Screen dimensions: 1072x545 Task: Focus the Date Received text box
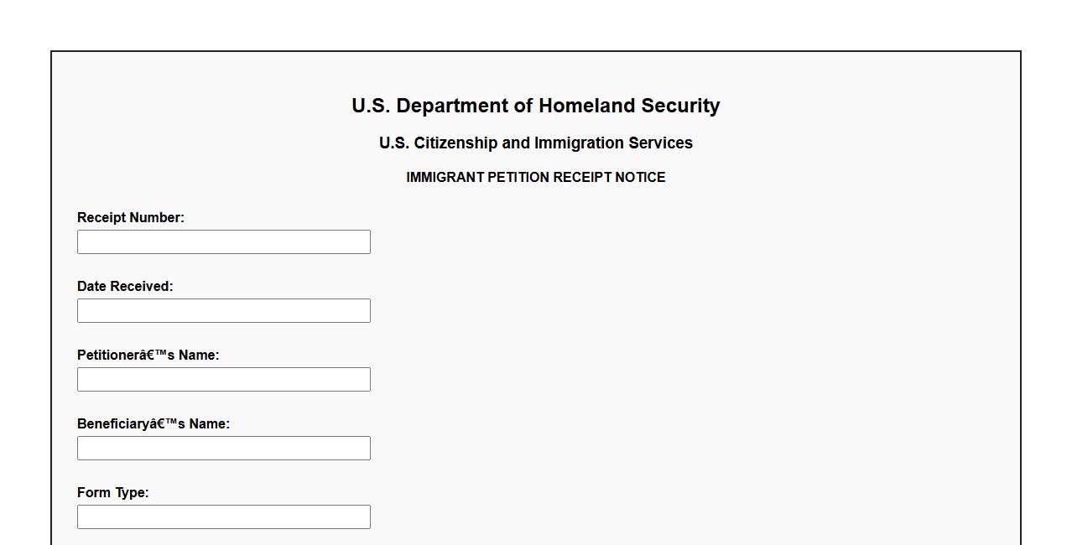pyautogui.click(x=223, y=311)
